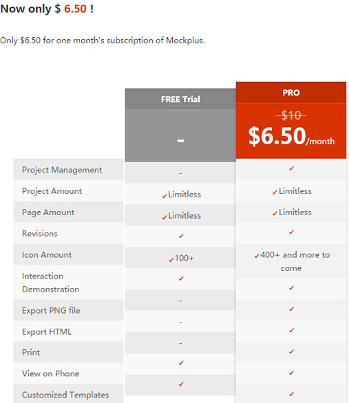The image size is (349, 403).
Task: Click the Project Management feature label
Action: 62,170
